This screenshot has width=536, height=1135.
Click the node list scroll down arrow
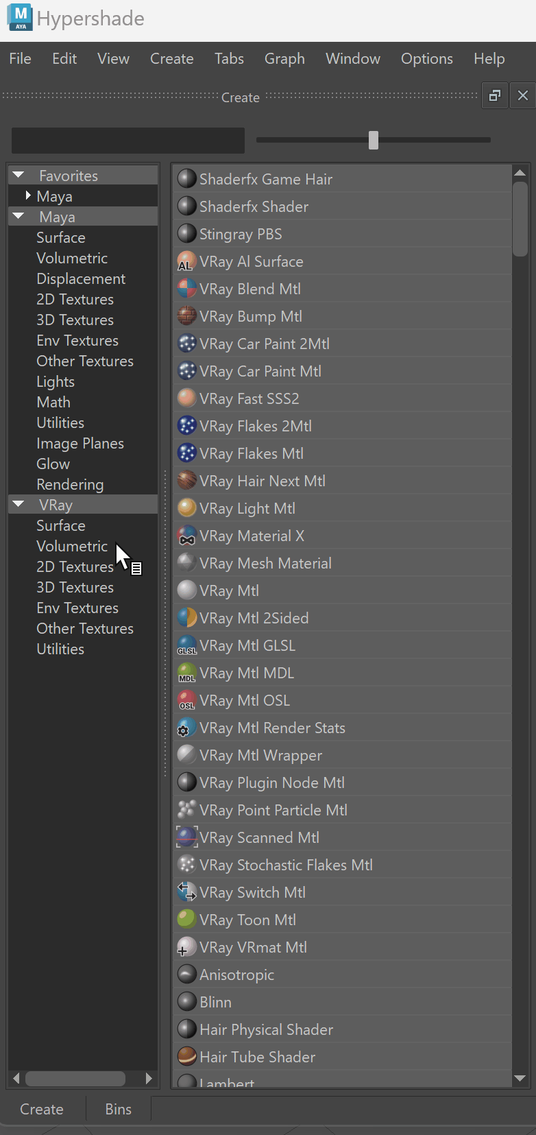[520, 1079]
